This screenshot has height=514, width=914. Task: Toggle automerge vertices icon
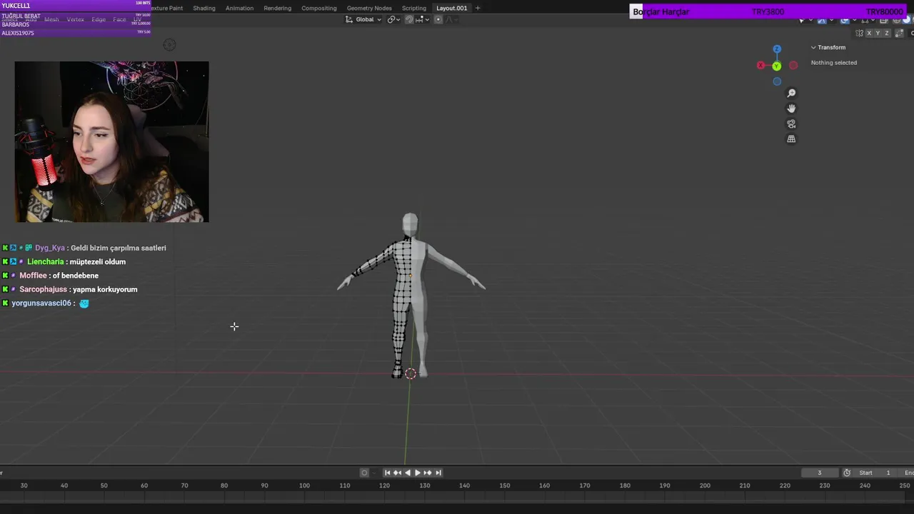point(900,33)
